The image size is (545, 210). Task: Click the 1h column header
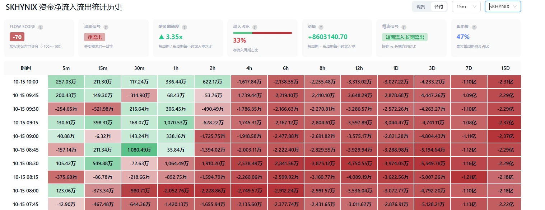[x=176, y=68]
